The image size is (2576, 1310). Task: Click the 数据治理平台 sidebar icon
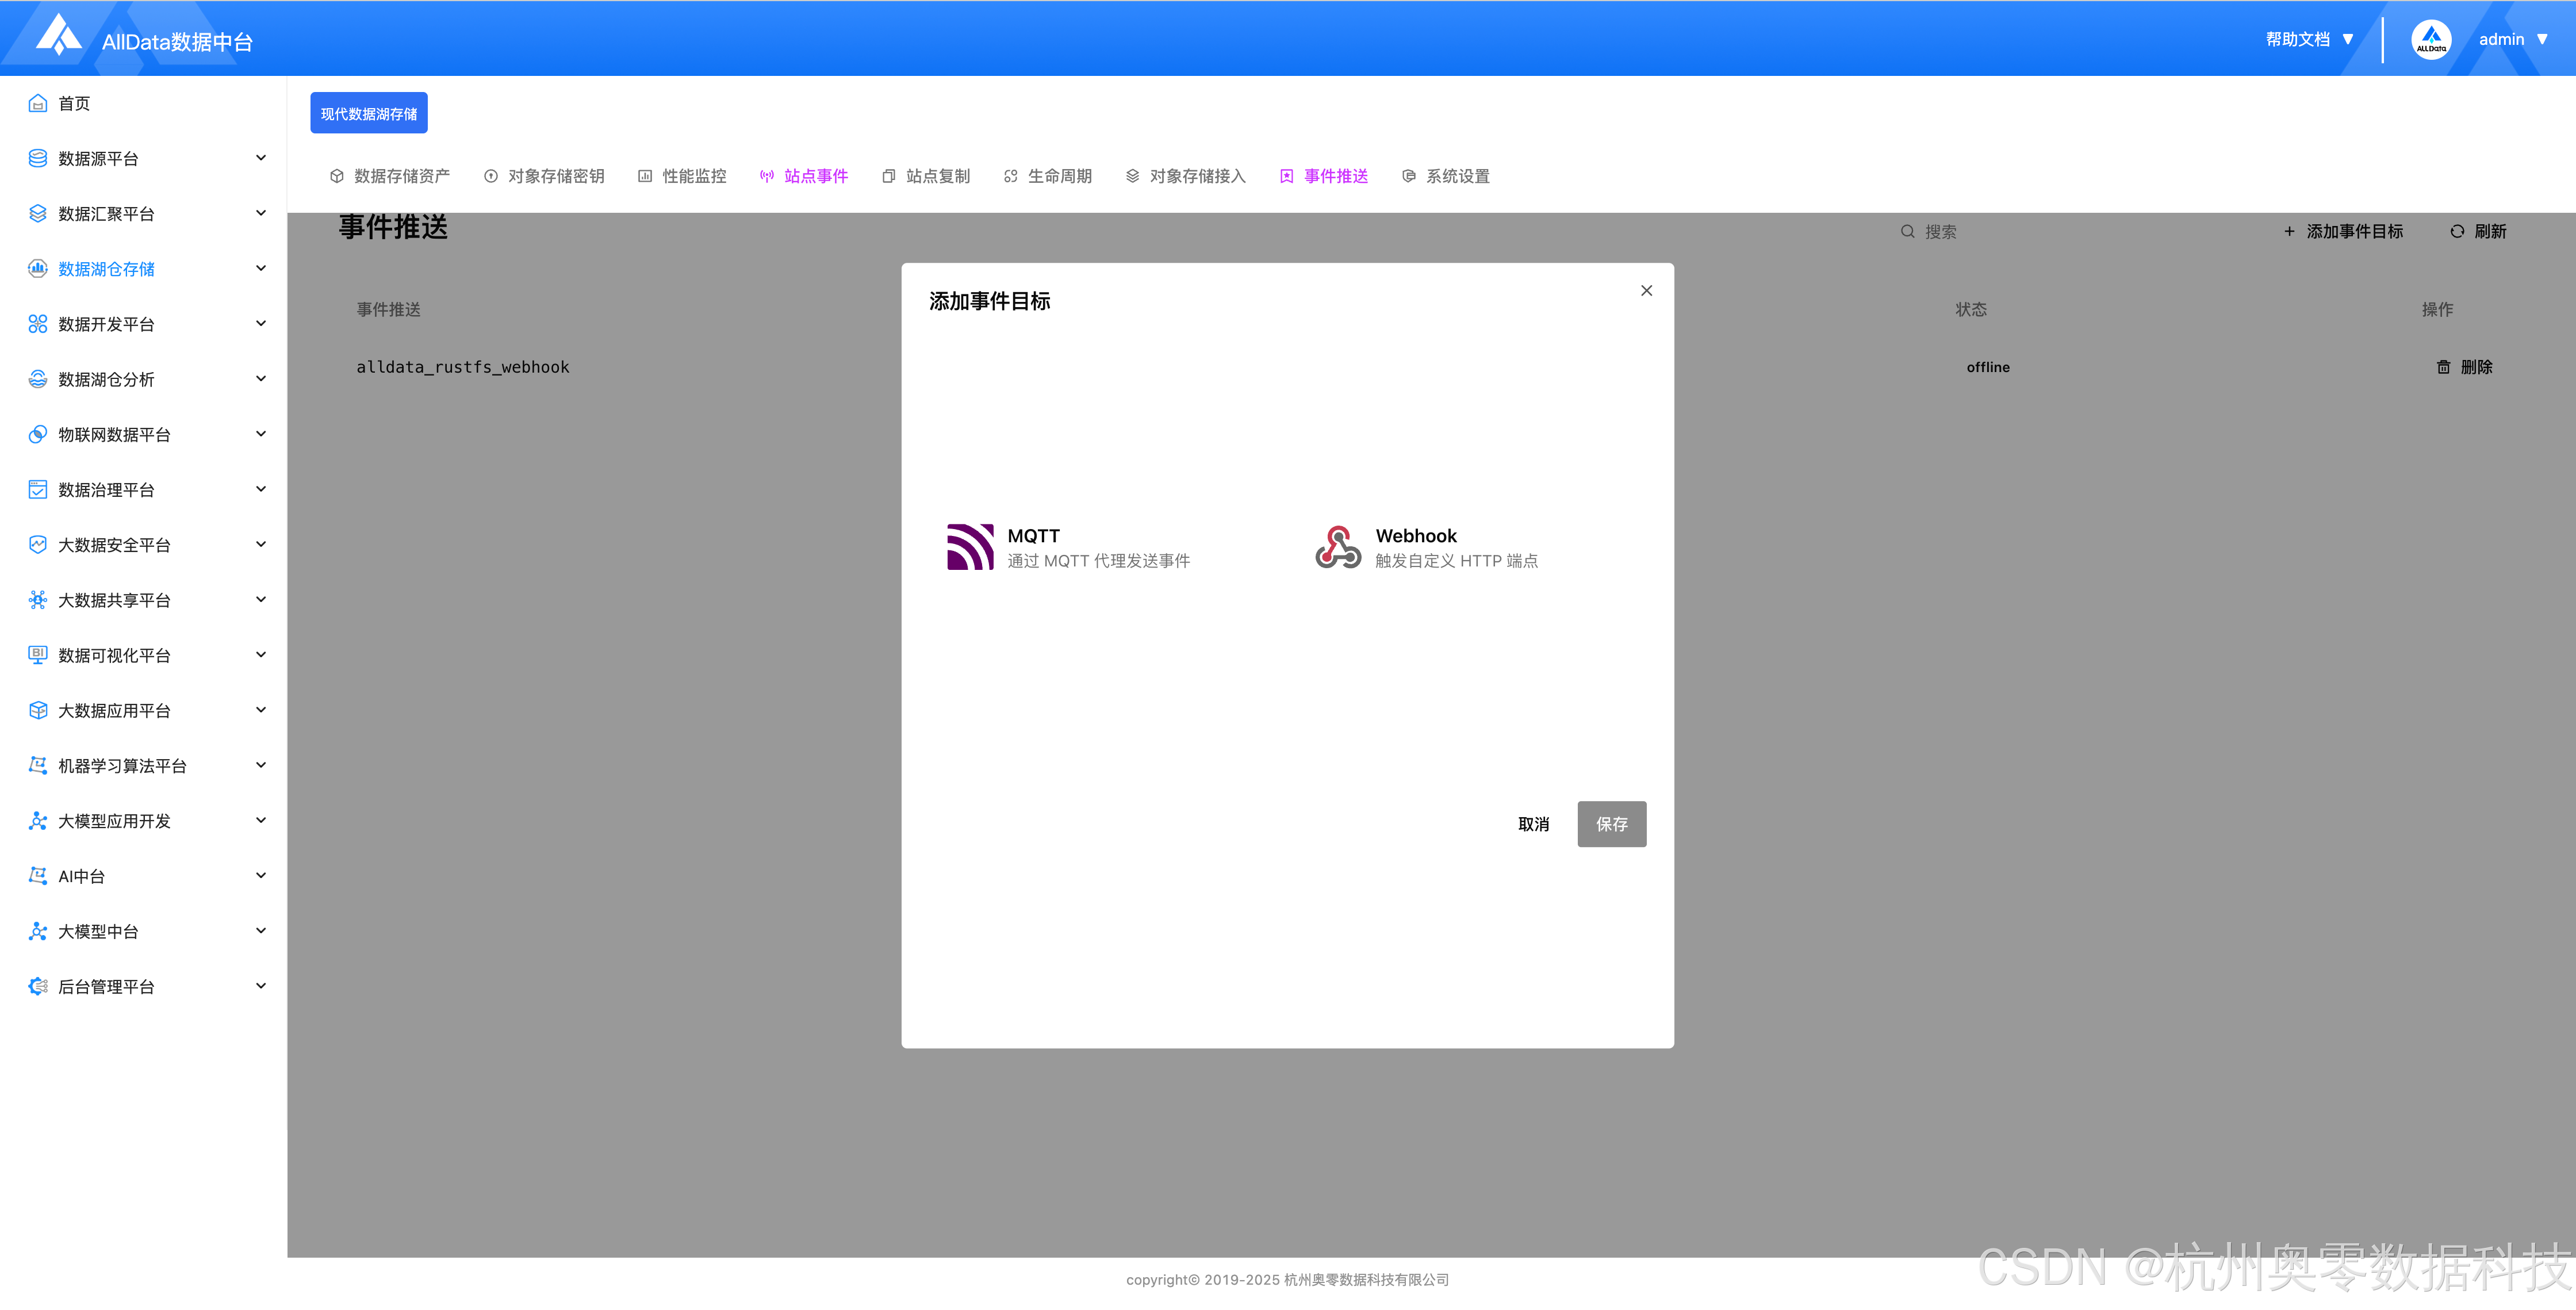pos(38,489)
